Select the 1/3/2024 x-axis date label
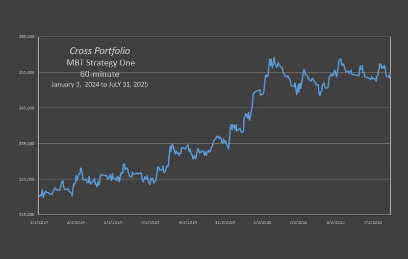This screenshot has width=408, height=259. click(x=39, y=222)
